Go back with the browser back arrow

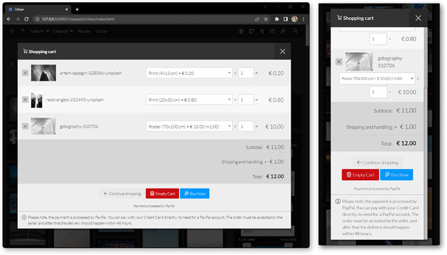9,19
